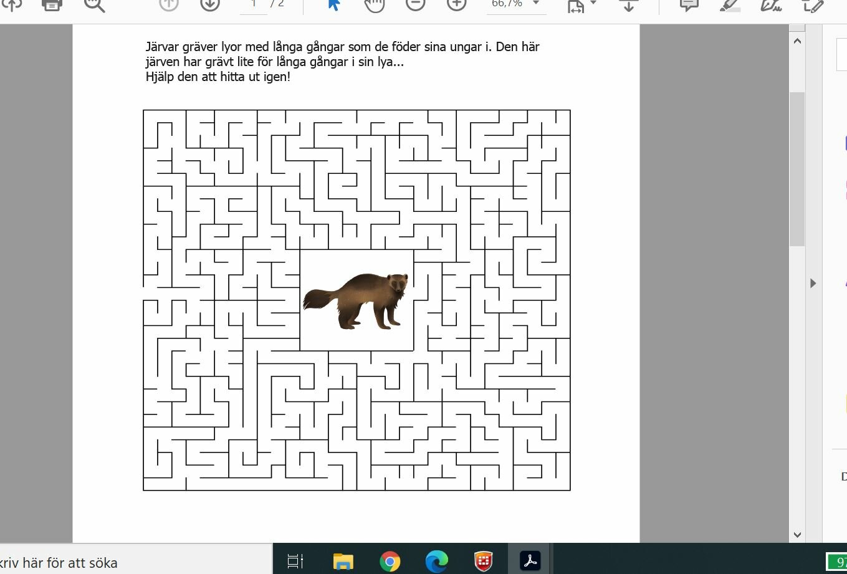Activate the hand pan tool
Viewport: 847px width, 574px height.
[374, 4]
